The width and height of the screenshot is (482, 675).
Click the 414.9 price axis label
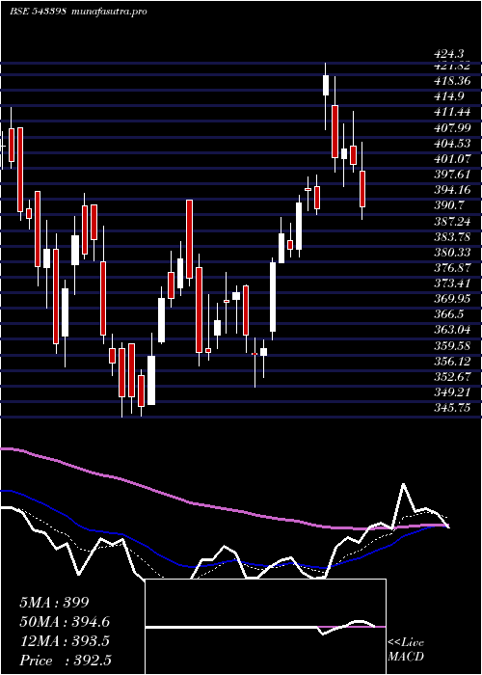449,96
